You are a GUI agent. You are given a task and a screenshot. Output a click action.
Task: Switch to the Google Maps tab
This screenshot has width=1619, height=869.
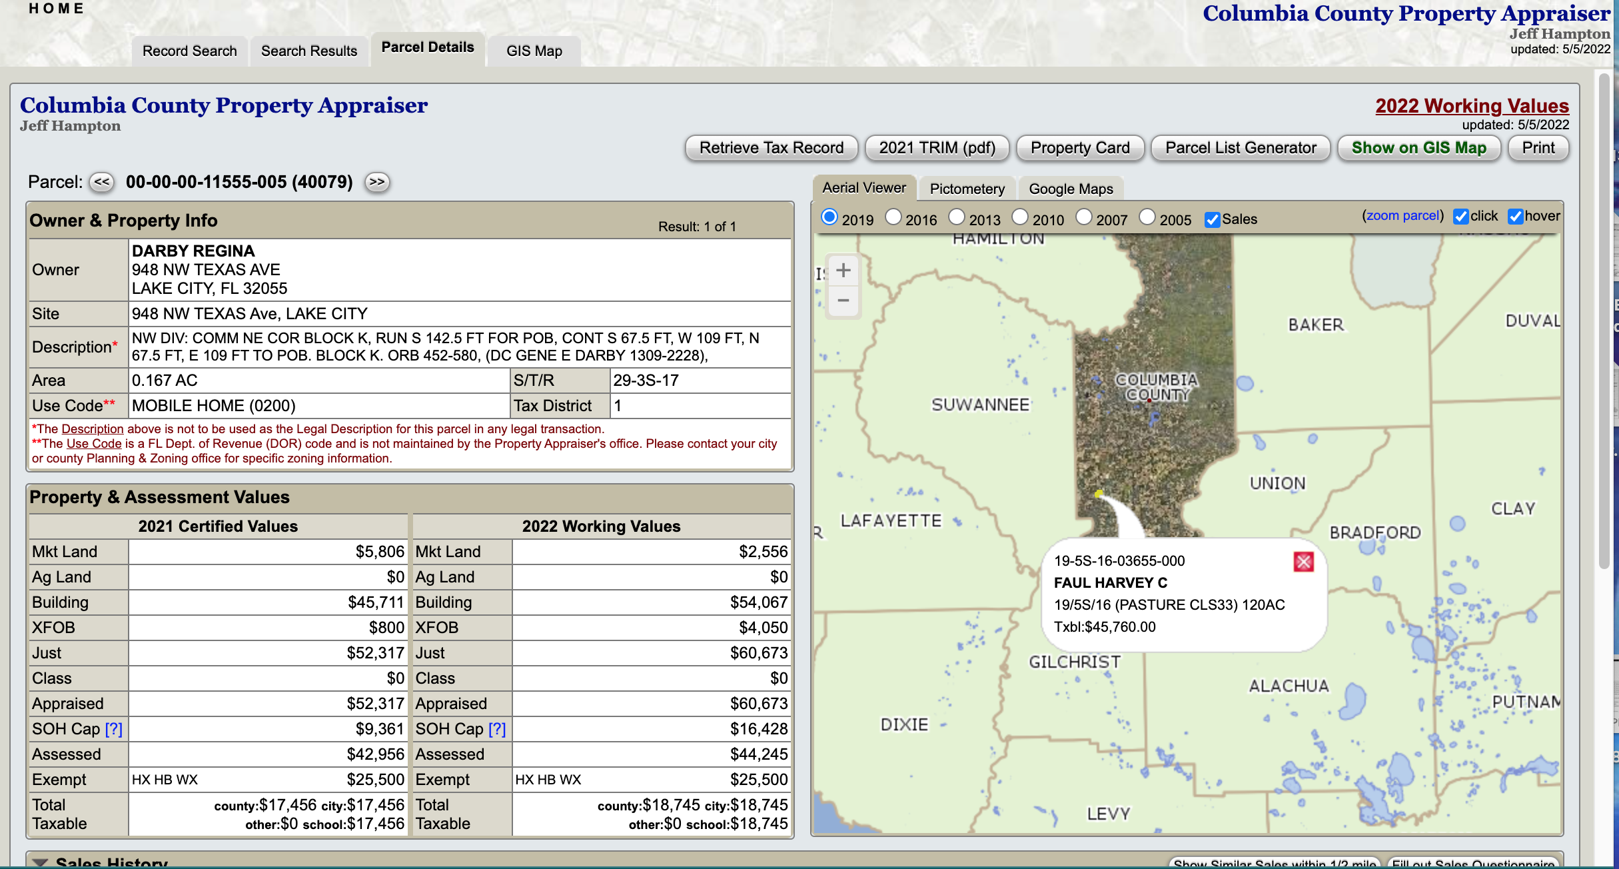(1071, 189)
